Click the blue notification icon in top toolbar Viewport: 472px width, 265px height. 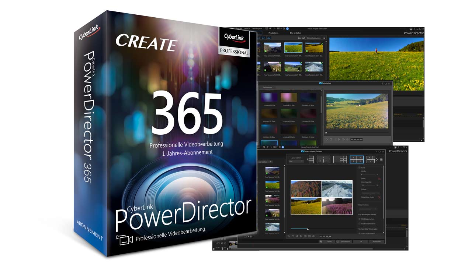(287, 28)
